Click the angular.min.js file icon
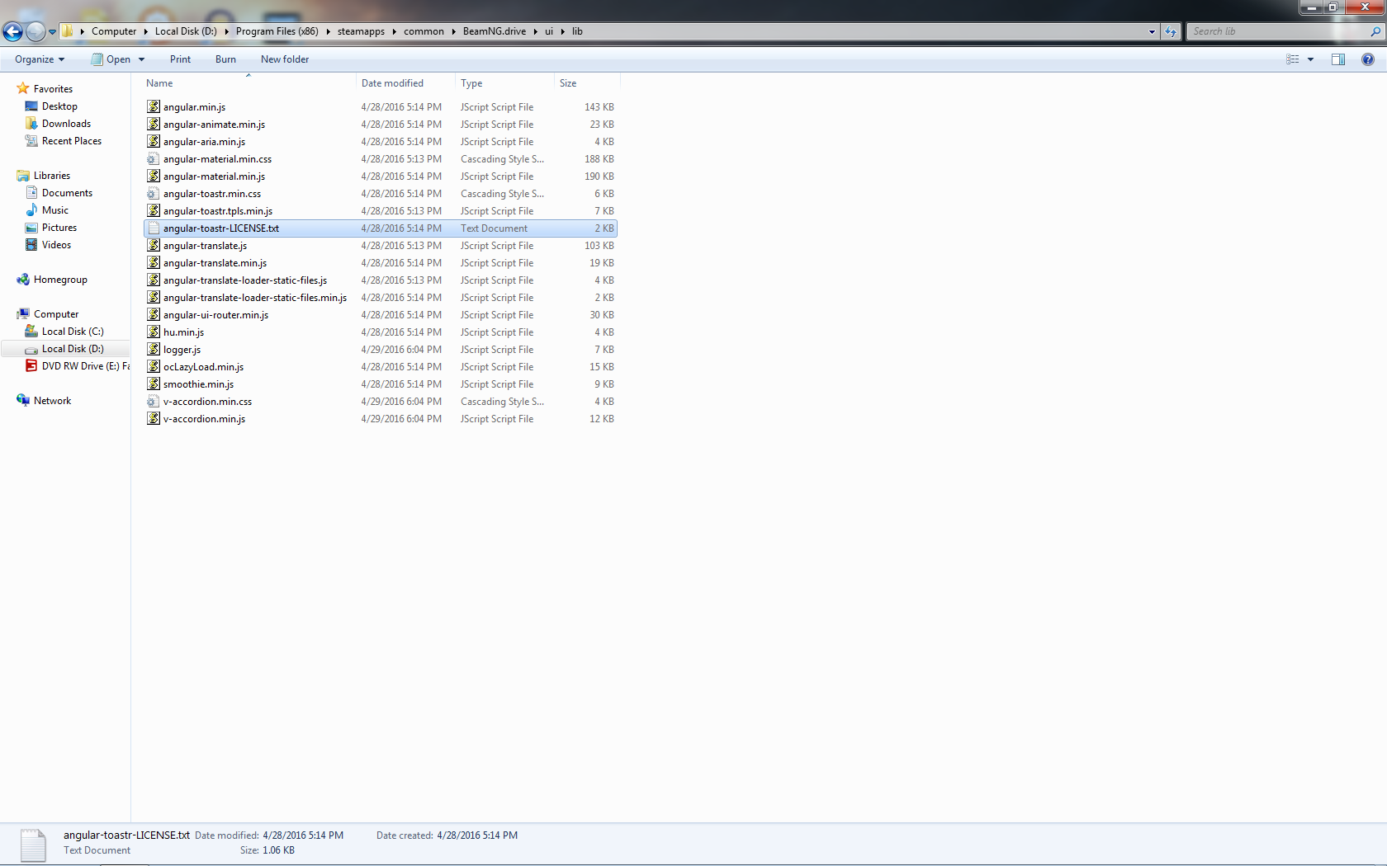 click(x=154, y=106)
